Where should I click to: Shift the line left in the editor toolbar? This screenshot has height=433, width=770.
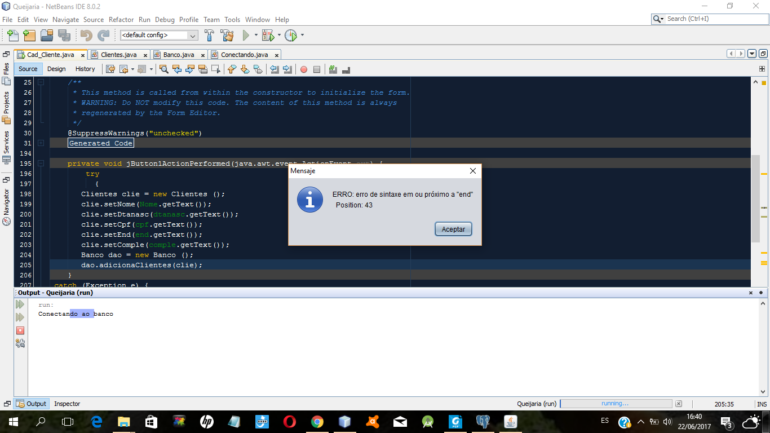pos(275,69)
